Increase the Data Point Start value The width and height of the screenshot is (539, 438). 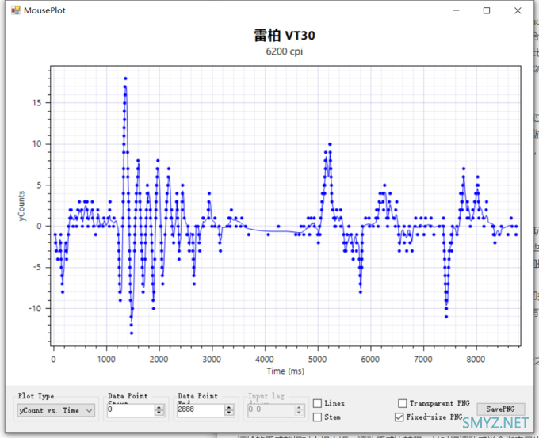click(159, 407)
